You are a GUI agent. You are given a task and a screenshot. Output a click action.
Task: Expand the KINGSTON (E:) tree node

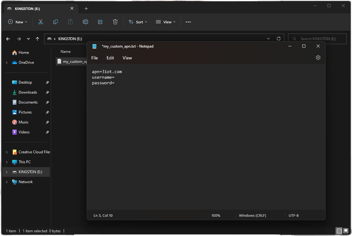(7, 172)
